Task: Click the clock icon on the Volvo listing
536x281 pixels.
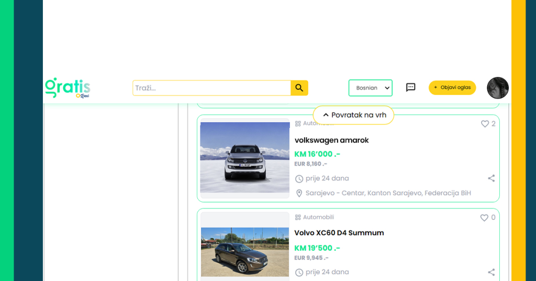Action: (x=299, y=273)
